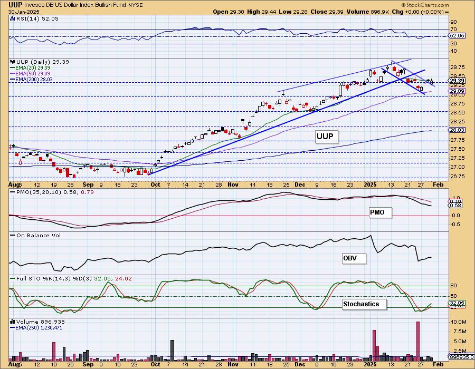Click the EMA(250) 1,230,471 label
The height and width of the screenshot is (369, 475).
(39, 327)
